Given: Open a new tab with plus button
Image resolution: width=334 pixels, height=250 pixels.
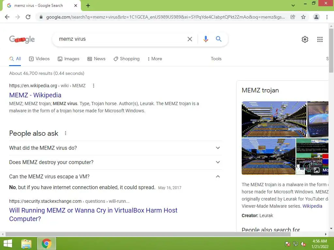Looking at the screenshot, I should click(88, 6).
